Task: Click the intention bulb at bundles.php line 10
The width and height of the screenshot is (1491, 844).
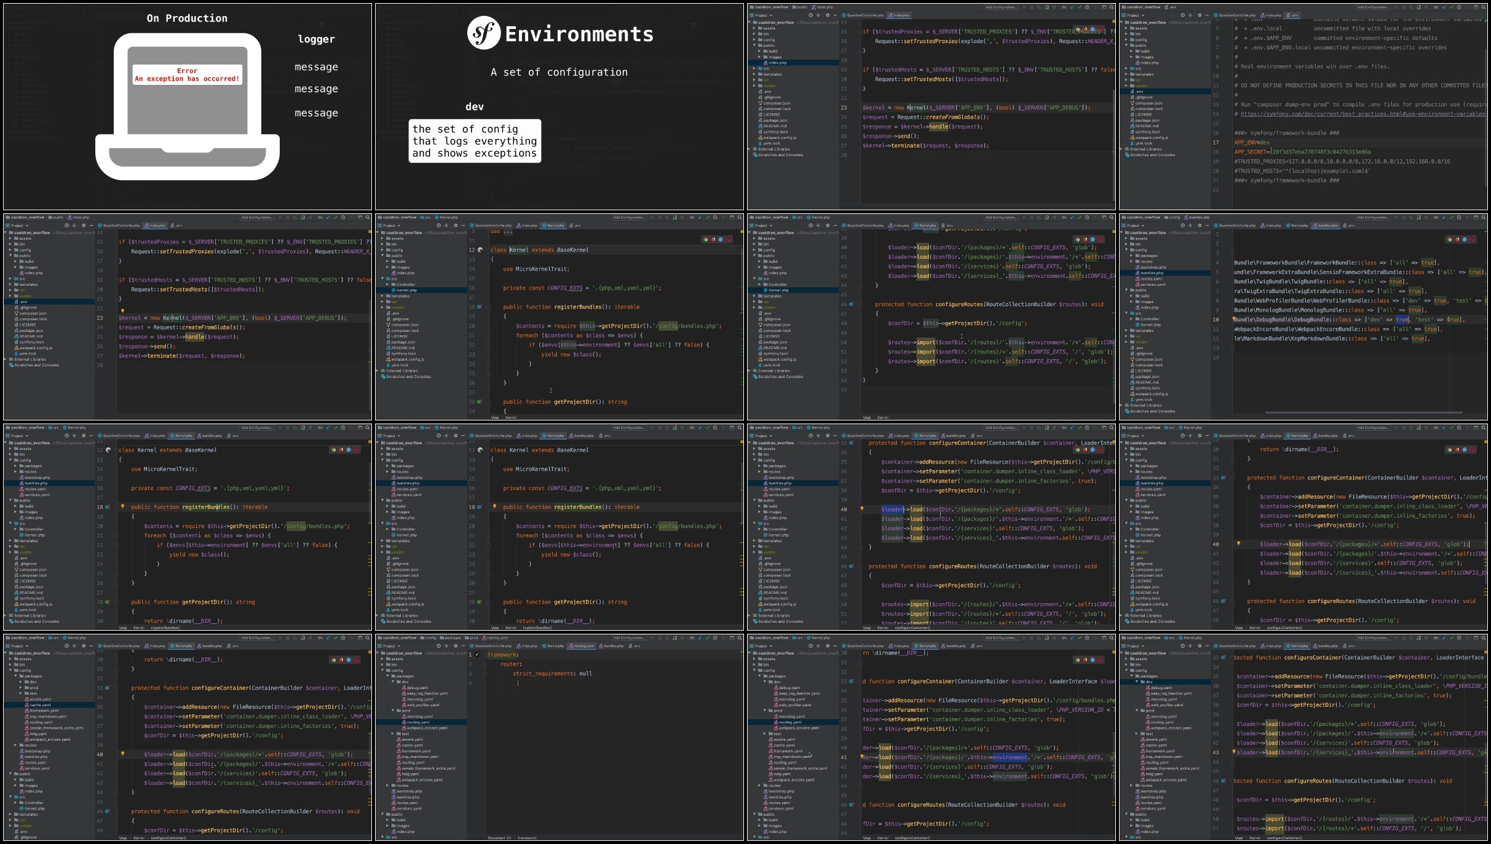Action: [1235, 319]
